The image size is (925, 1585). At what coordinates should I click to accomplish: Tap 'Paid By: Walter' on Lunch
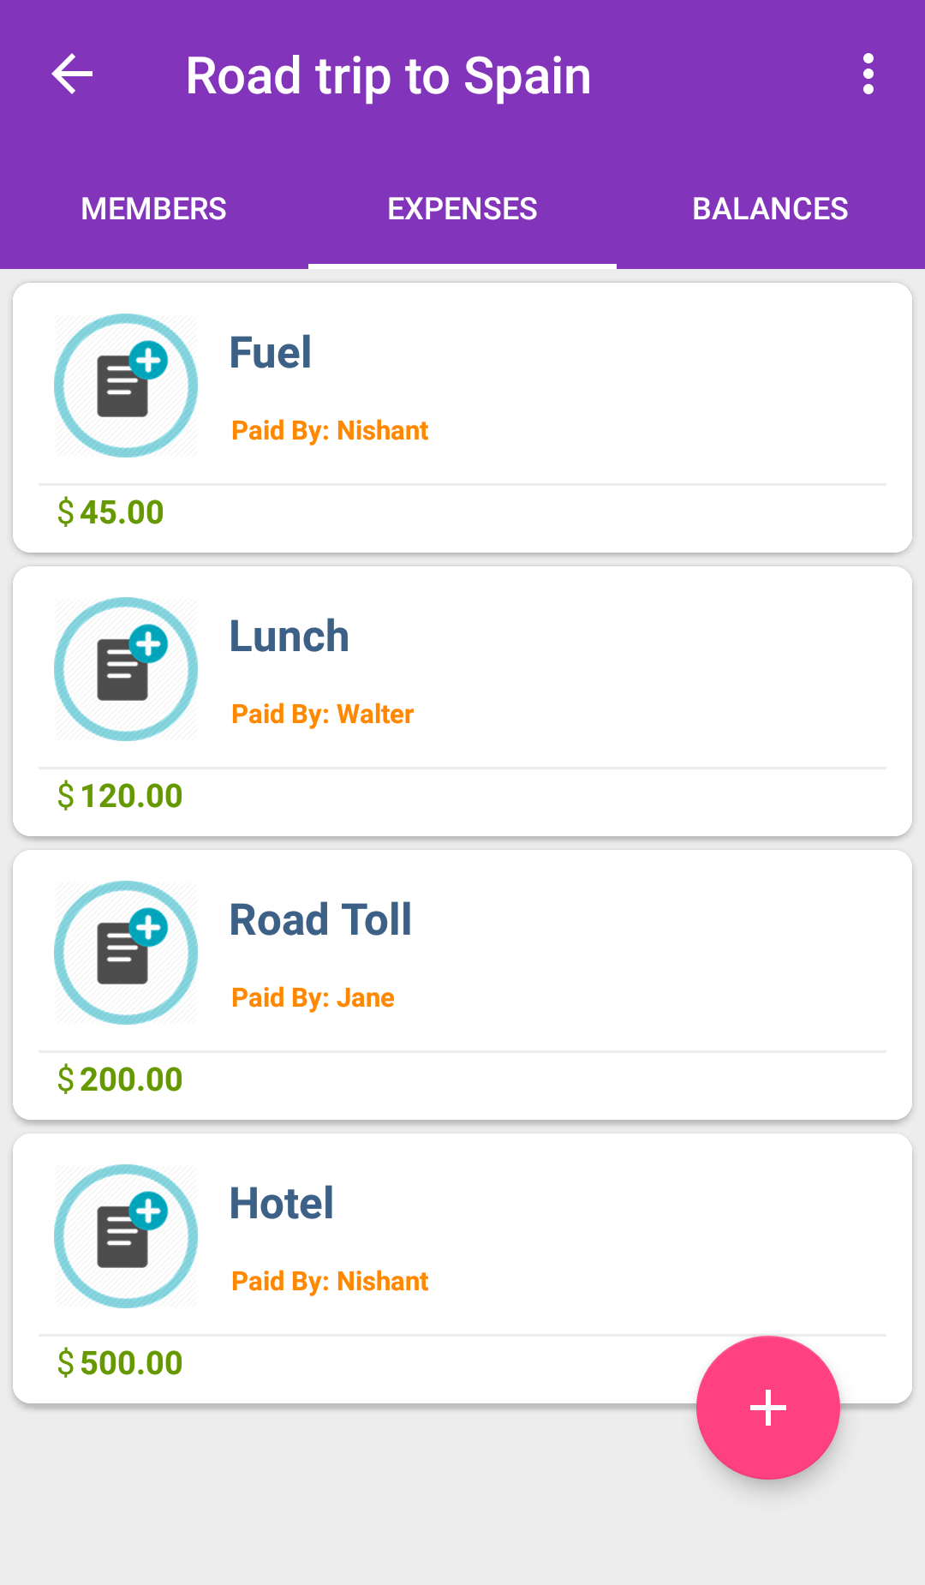coord(323,714)
